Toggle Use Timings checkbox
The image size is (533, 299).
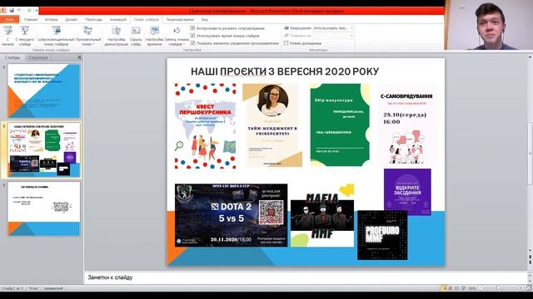[x=192, y=36]
